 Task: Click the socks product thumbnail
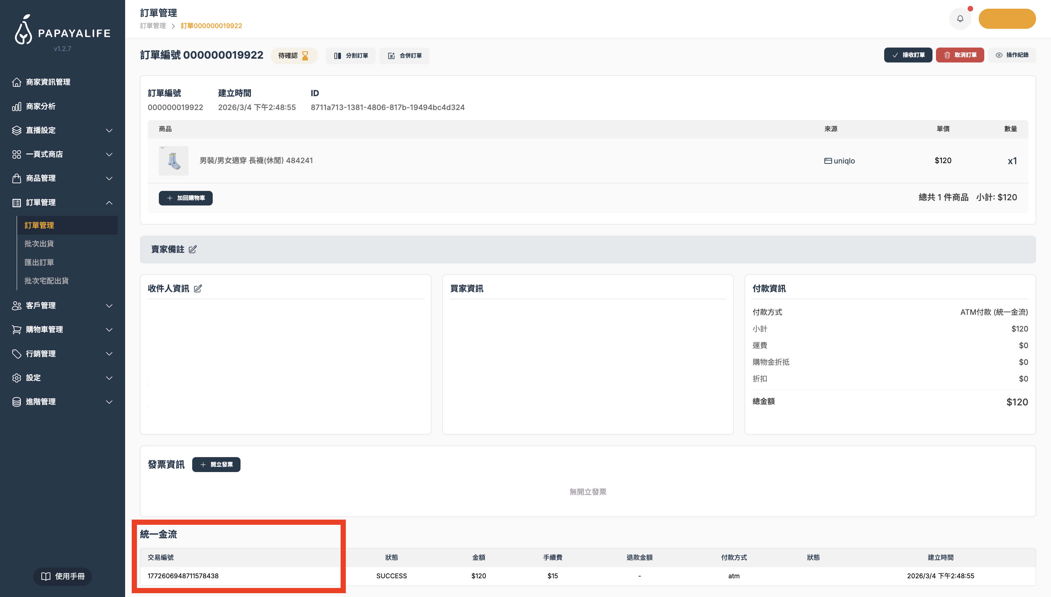(x=173, y=161)
